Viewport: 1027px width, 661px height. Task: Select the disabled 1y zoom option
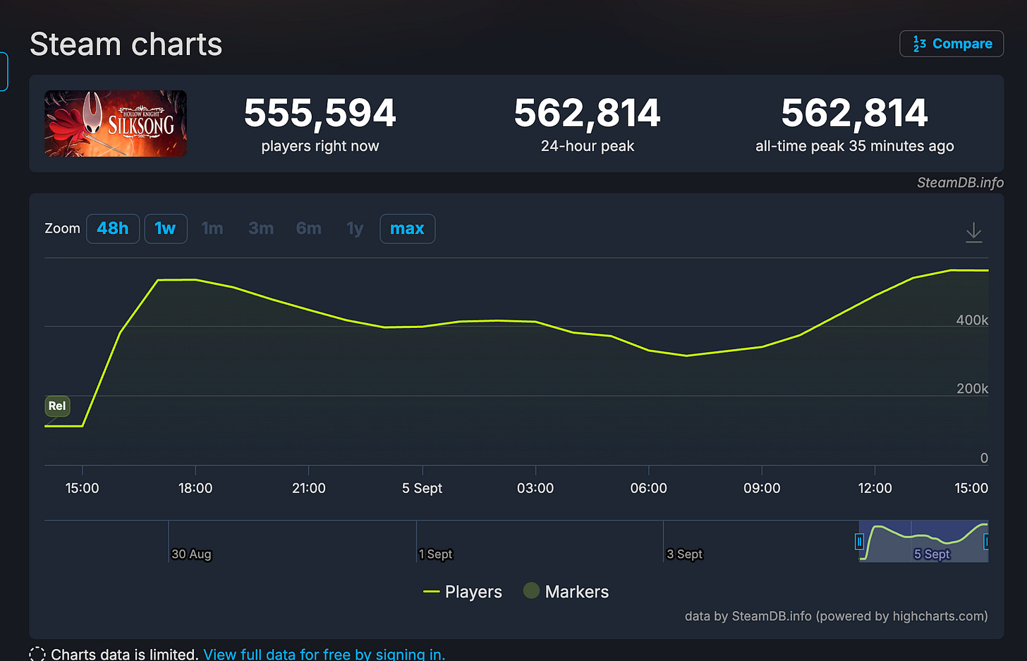tap(355, 229)
